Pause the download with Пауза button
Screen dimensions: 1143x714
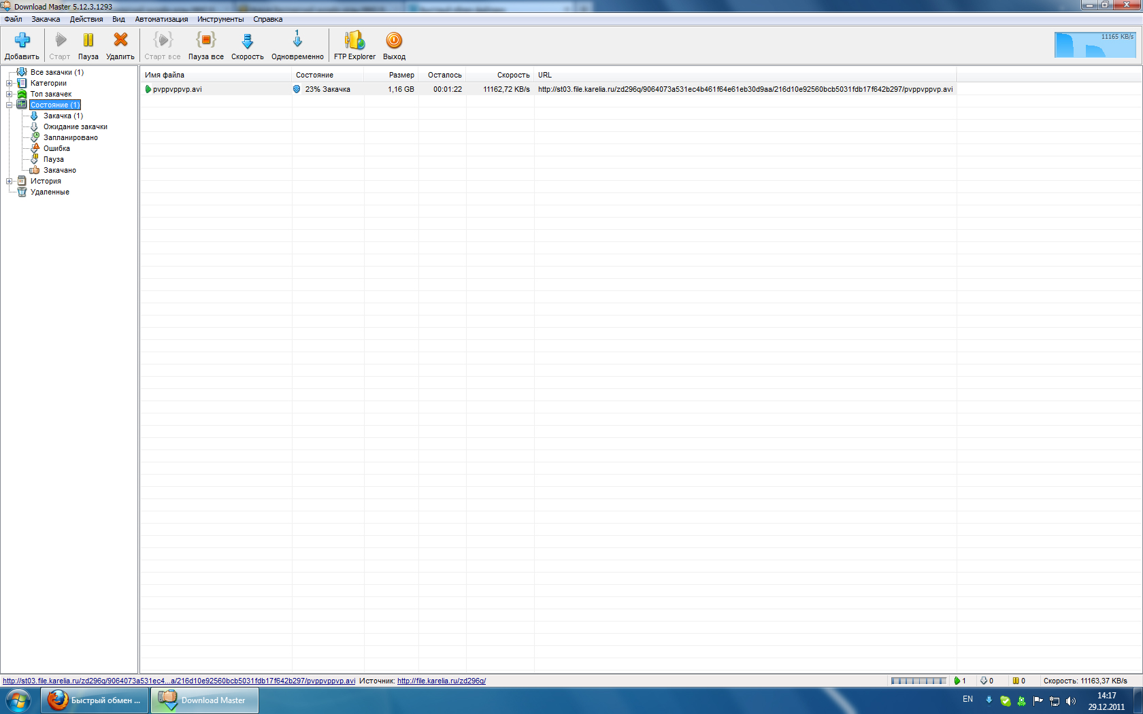click(88, 41)
